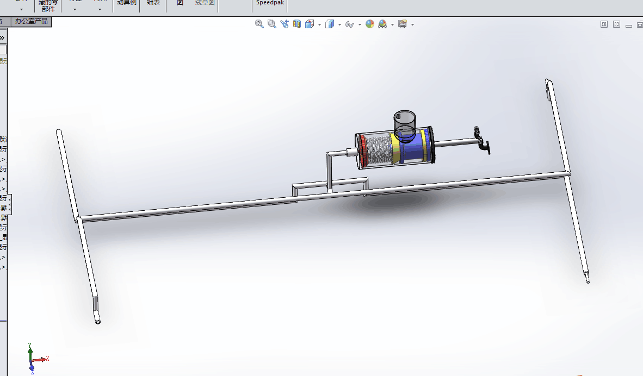The image size is (643, 376).
Task: Open the Edit Appearance color ball
Action: 370,24
